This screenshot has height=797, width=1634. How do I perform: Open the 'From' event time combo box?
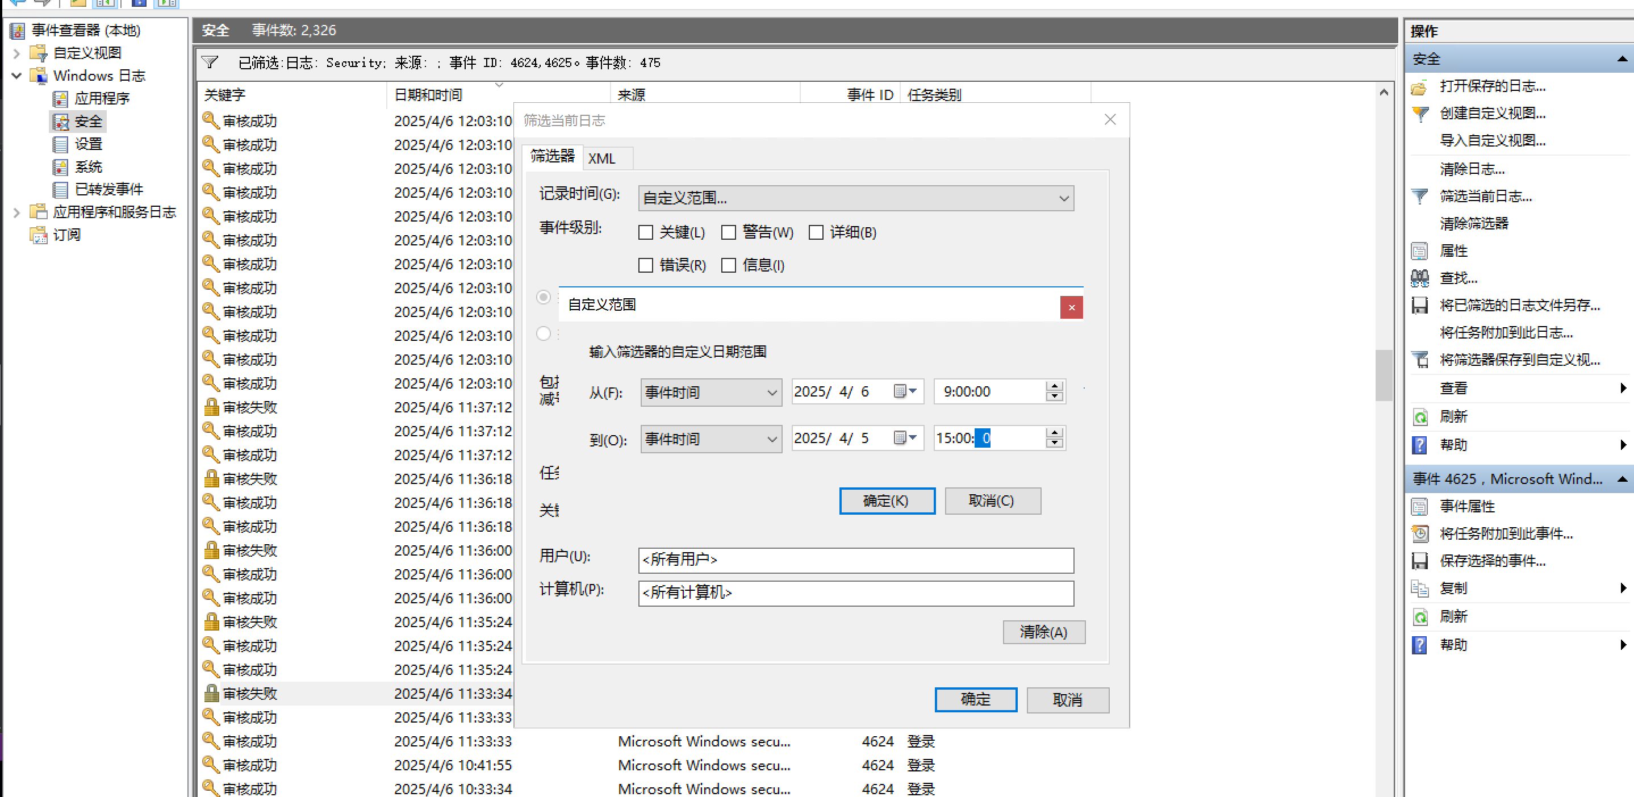[711, 392]
